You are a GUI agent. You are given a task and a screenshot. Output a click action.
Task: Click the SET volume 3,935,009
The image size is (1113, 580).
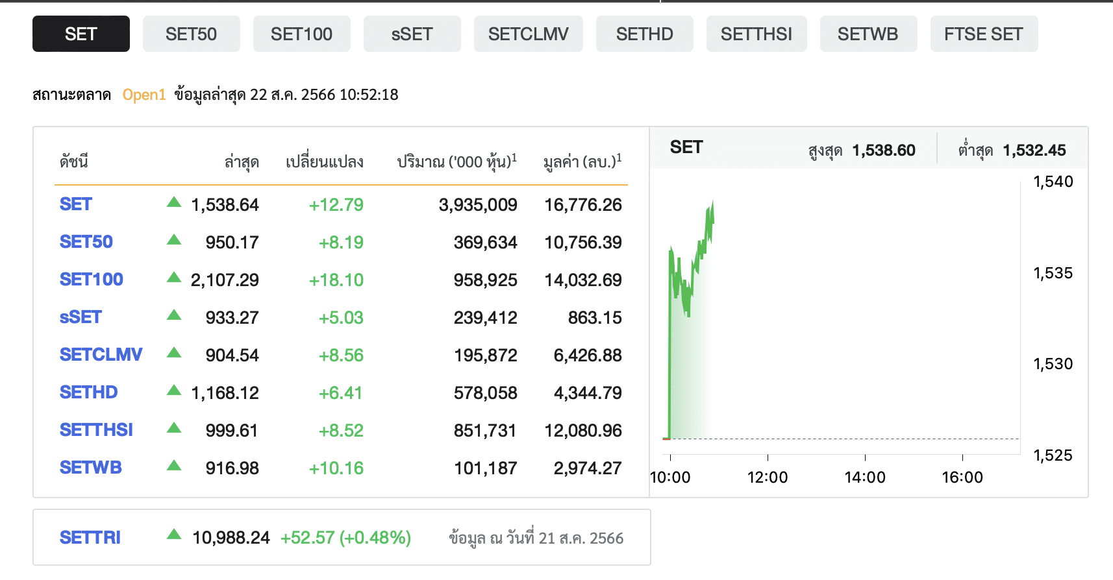pyautogui.click(x=478, y=205)
